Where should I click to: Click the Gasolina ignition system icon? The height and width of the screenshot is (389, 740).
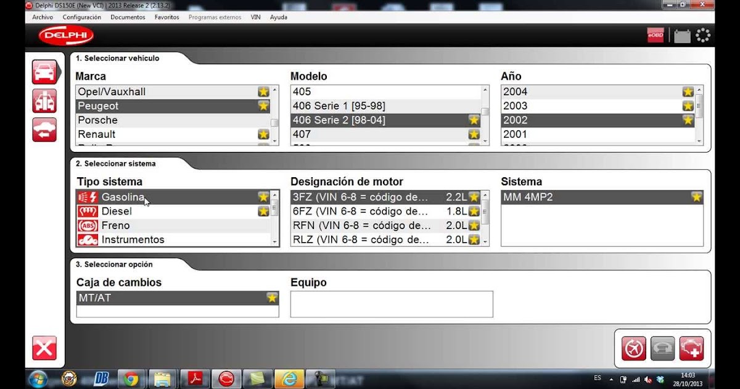click(x=88, y=197)
